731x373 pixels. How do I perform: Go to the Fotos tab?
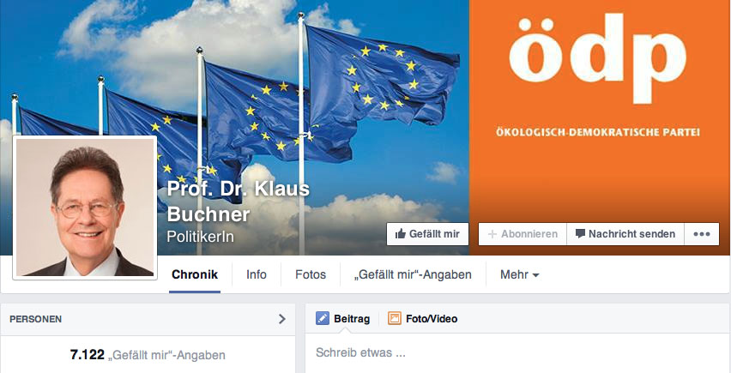point(311,274)
